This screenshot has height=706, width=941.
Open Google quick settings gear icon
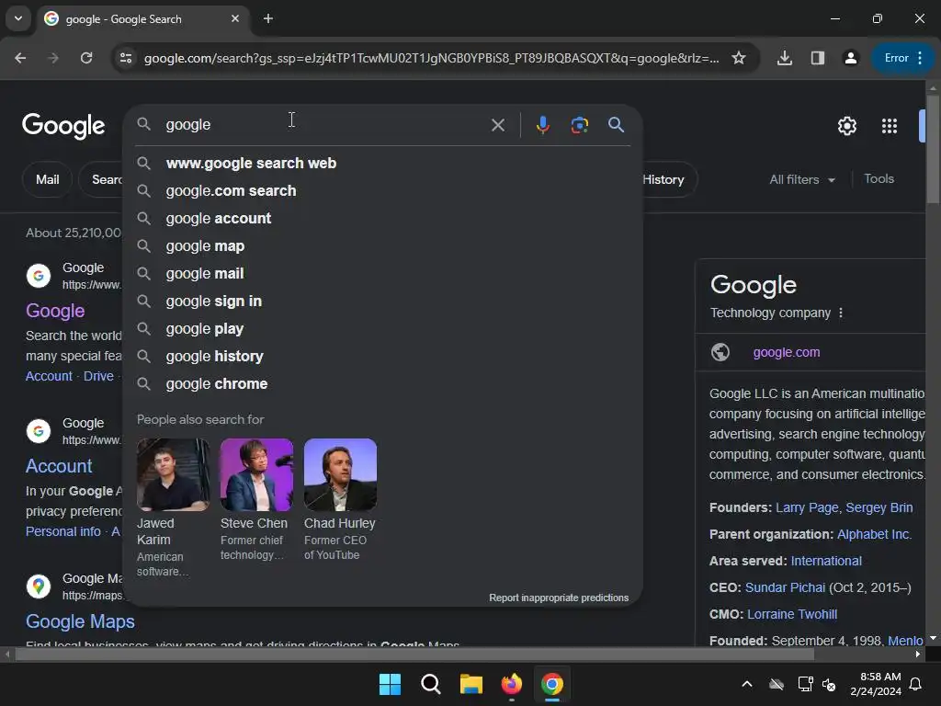[846, 126]
